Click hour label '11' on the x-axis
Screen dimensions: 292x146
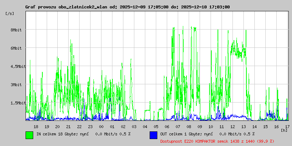click(222, 127)
